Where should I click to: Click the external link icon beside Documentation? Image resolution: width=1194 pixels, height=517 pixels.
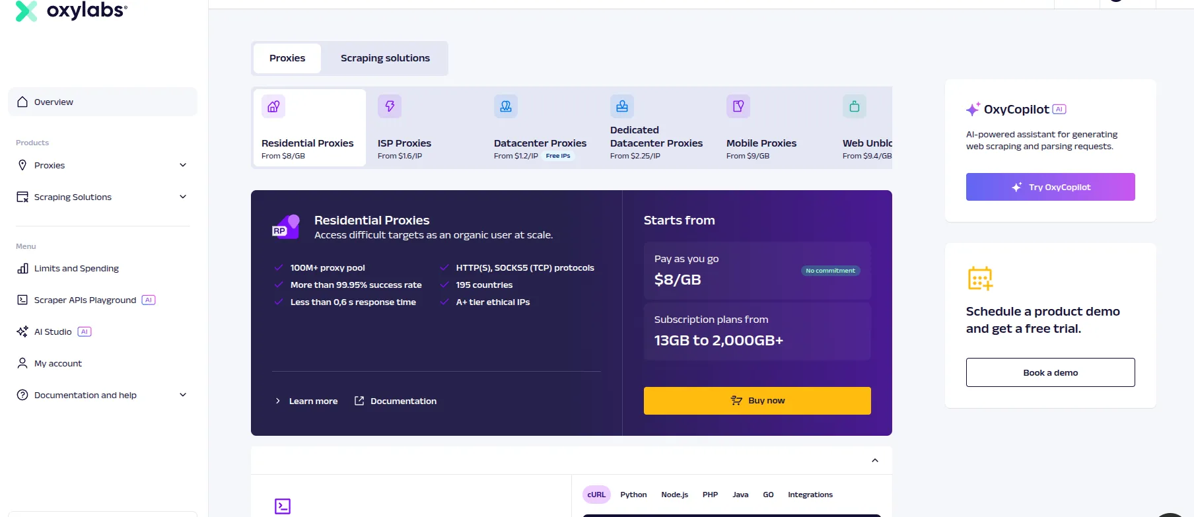click(x=359, y=401)
